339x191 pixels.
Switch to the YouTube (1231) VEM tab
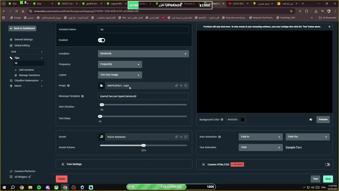(x=238, y=4)
